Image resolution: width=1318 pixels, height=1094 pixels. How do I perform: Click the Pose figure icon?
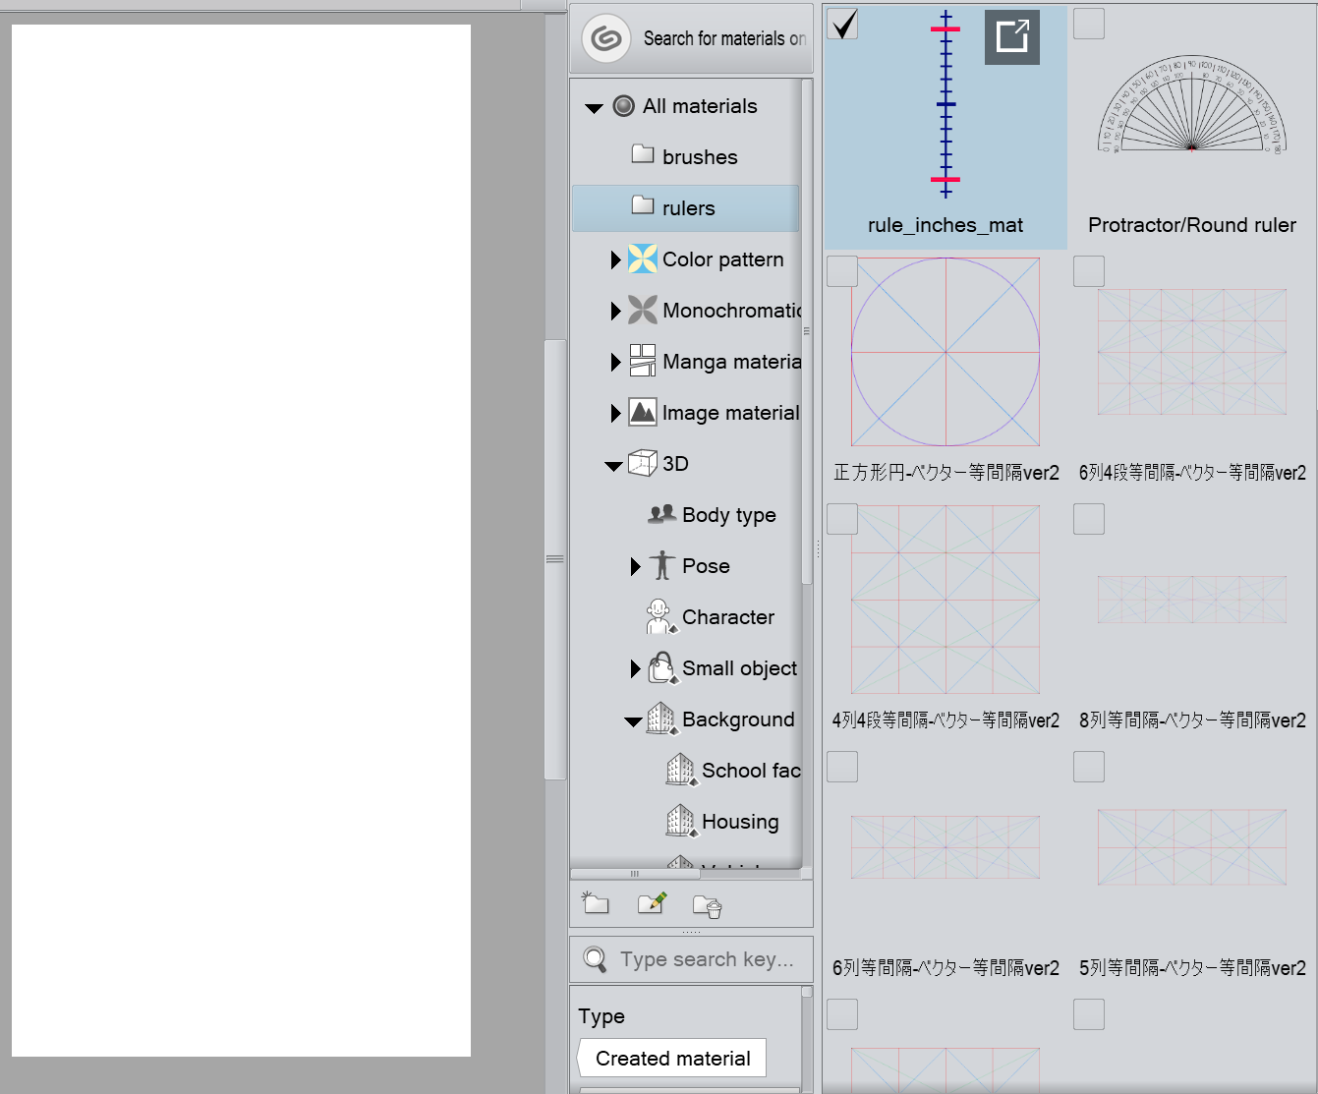point(662,565)
